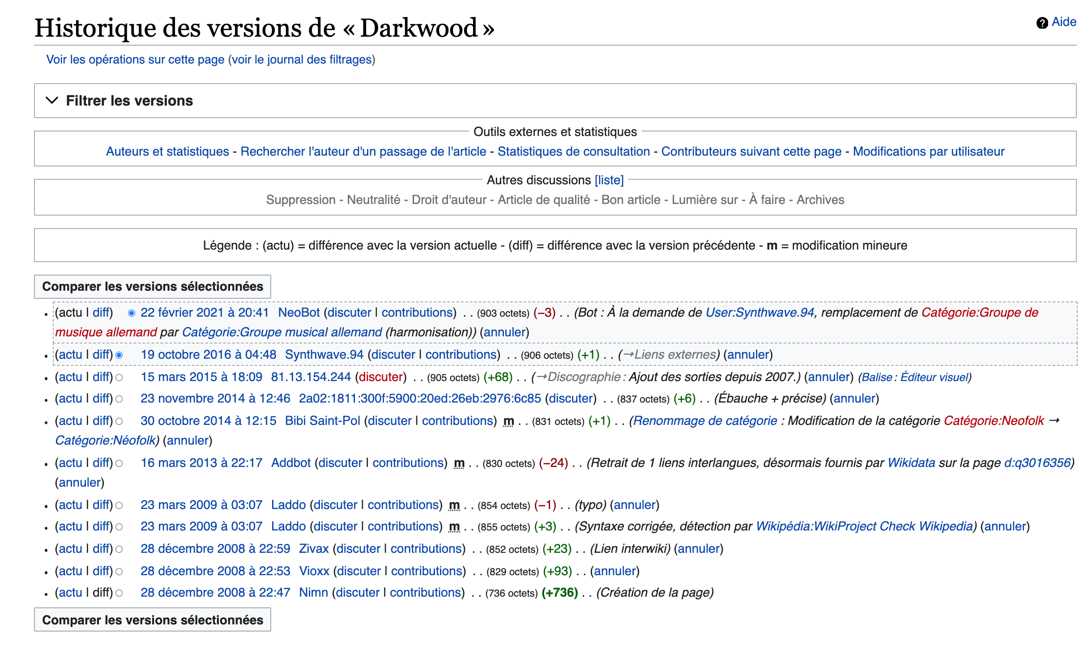Click the [liste] link next to Autres discussions
1092x670 pixels.
pos(609,180)
